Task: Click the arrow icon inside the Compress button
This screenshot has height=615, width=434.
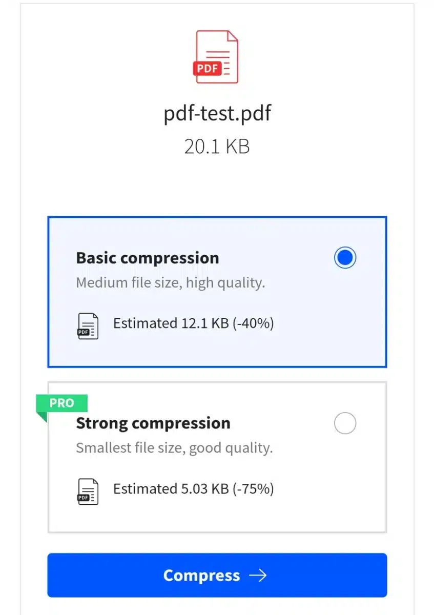Action: (259, 575)
